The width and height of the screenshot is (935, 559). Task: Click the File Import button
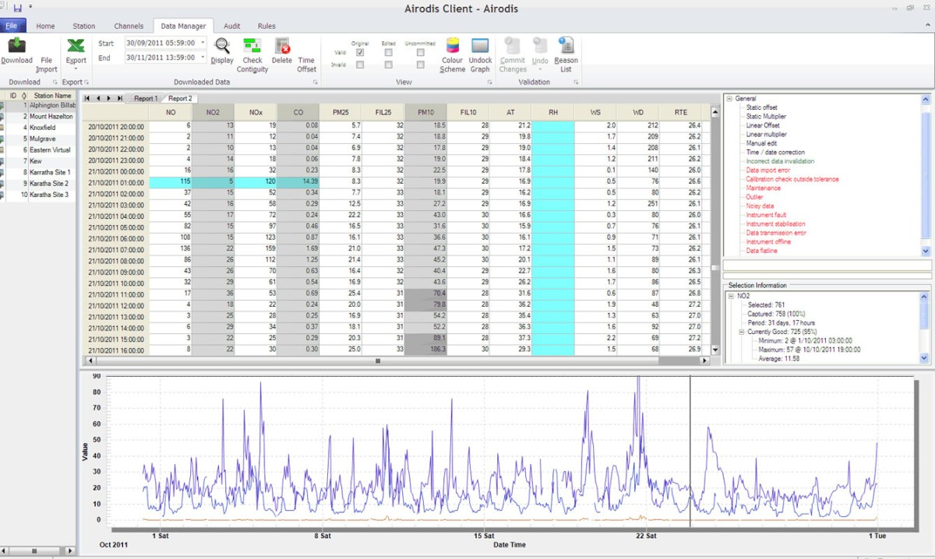tap(47, 64)
